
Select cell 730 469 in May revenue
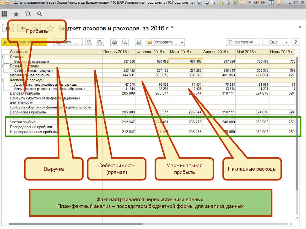[x=252, y=62]
